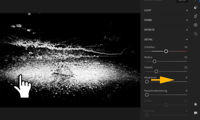
Task: Click the dimmed Details value 50
Action: coord(186,101)
